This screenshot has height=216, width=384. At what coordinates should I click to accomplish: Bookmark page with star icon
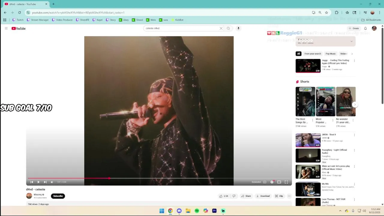coord(326,13)
